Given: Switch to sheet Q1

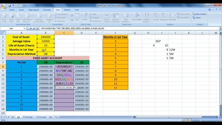Looking at the screenshot, I should click(x=13, y=117).
